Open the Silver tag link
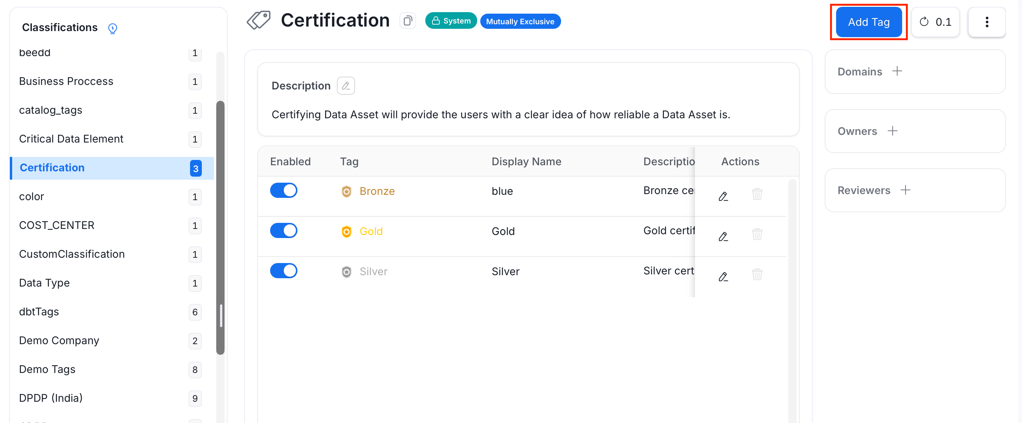This screenshot has width=1022, height=423. pos(373,271)
